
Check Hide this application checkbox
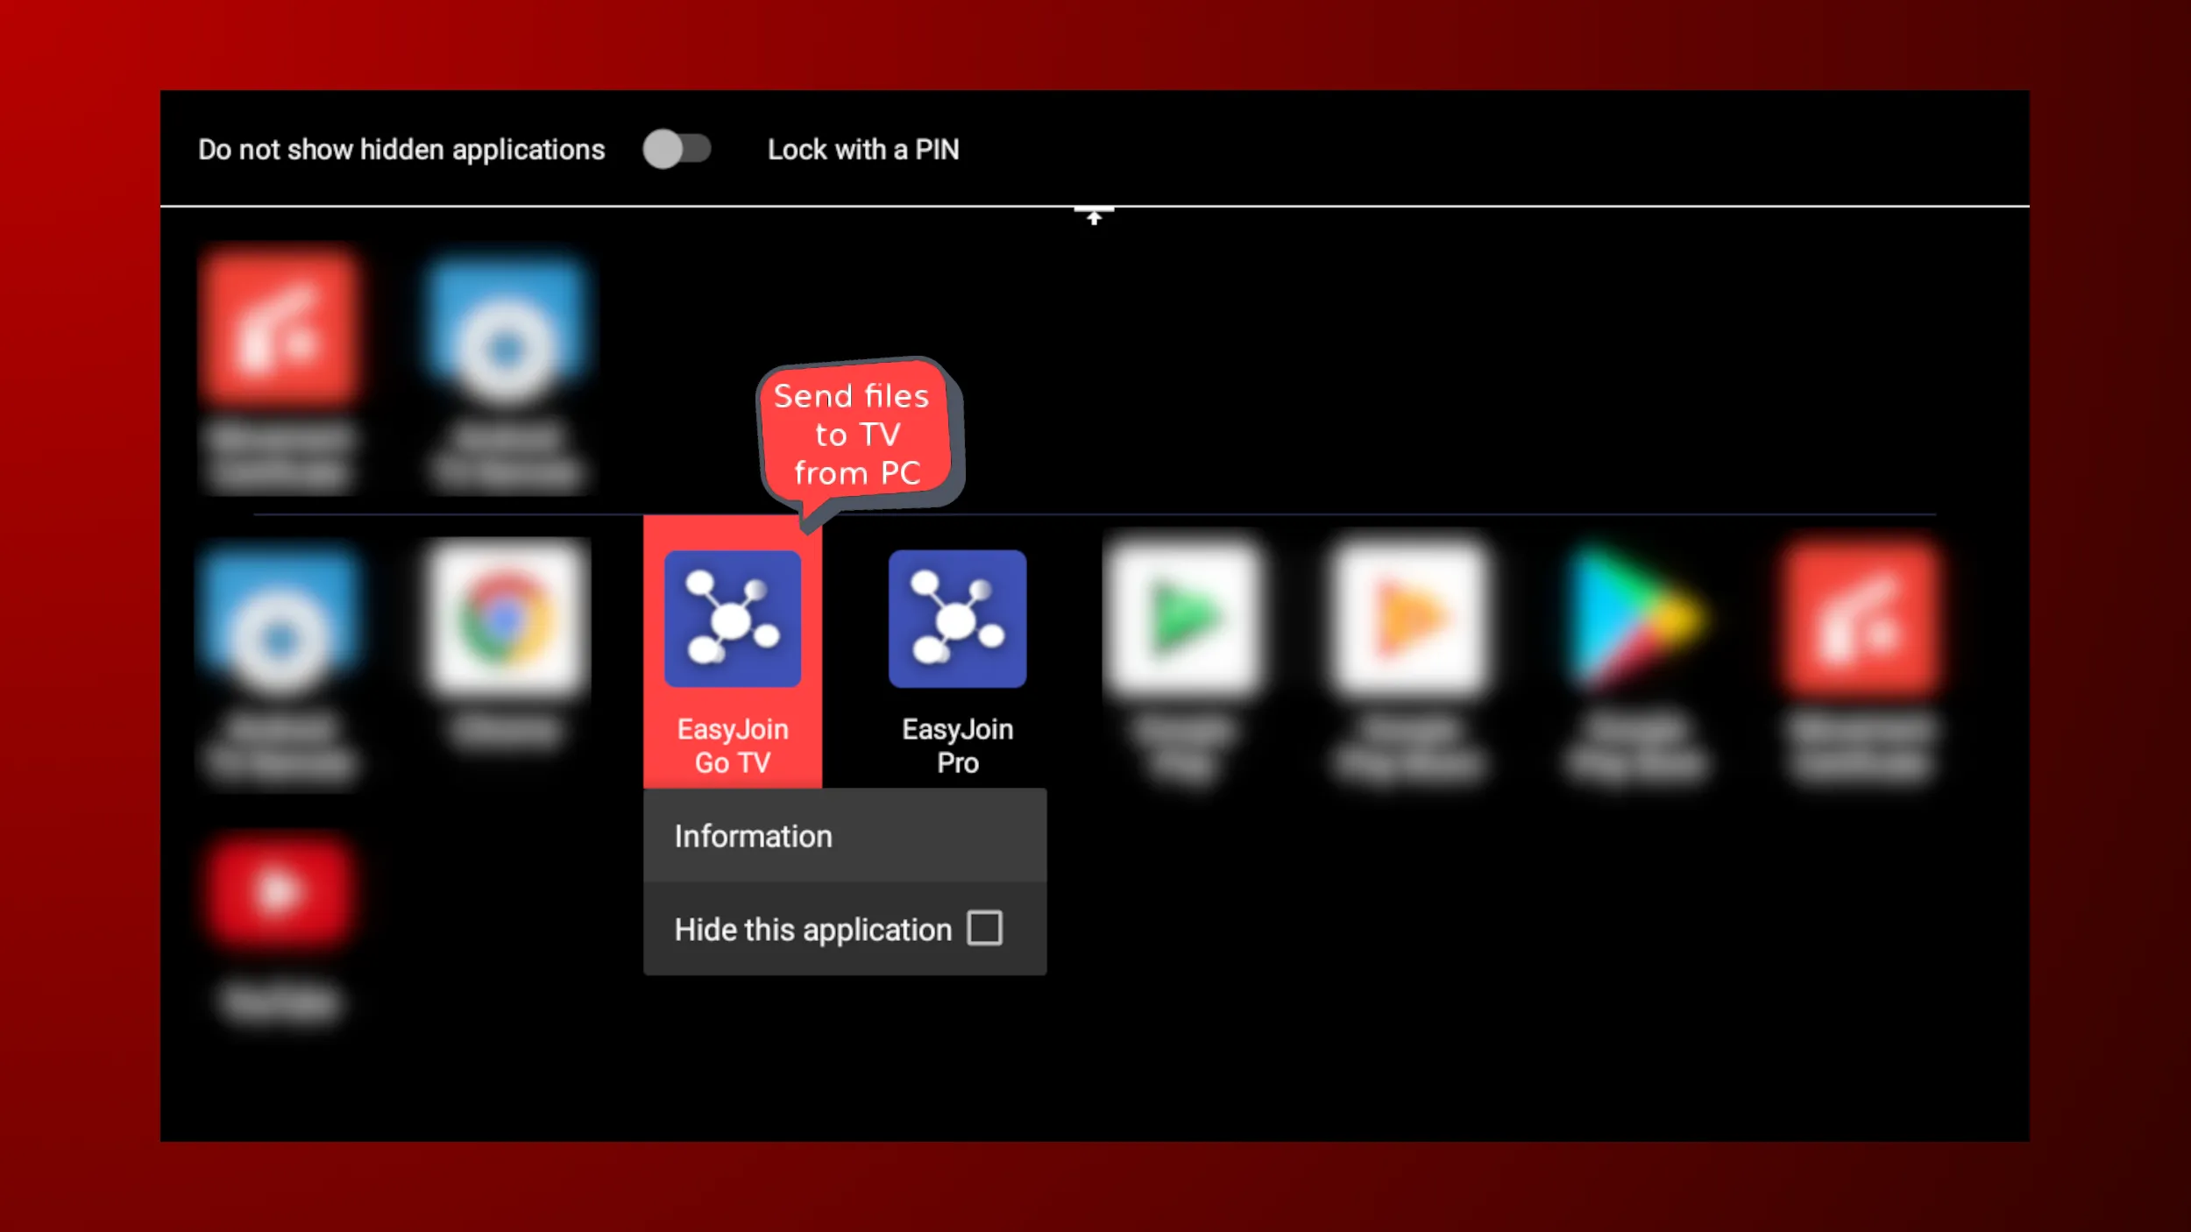(986, 928)
